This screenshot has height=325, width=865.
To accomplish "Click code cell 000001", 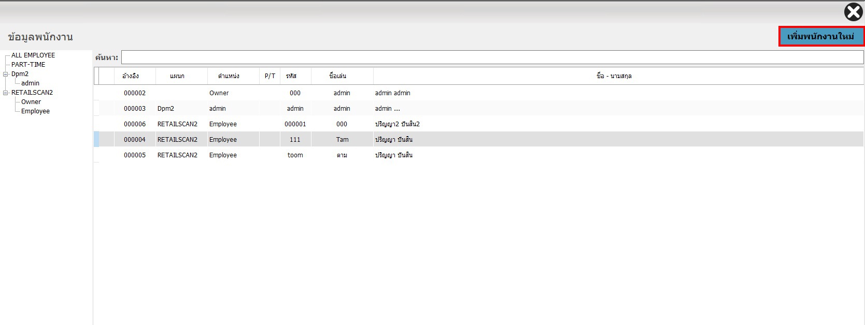I will (x=295, y=124).
